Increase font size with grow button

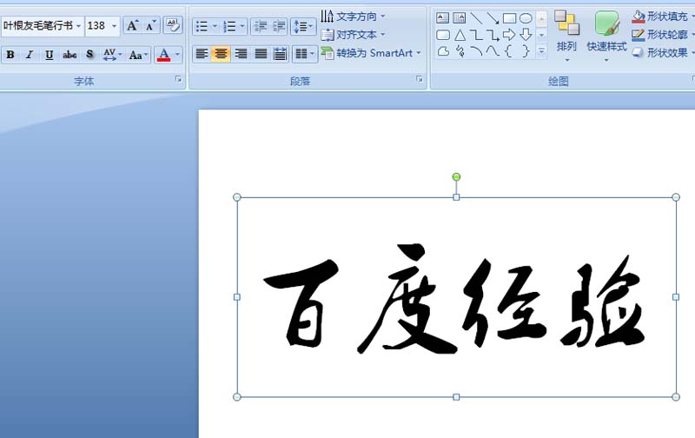point(132,25)
